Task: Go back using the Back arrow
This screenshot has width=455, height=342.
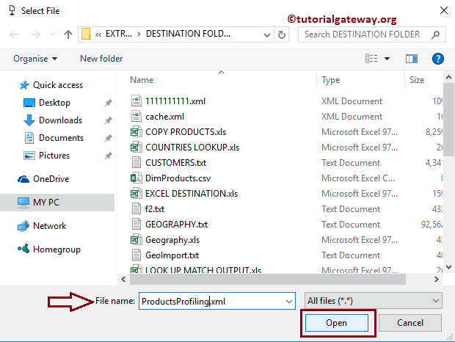Action: pyautogui.click(x=14, y=34)
